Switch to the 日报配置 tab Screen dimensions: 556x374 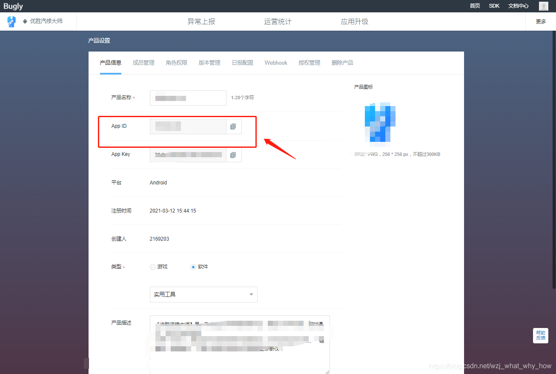pos(243,63)
